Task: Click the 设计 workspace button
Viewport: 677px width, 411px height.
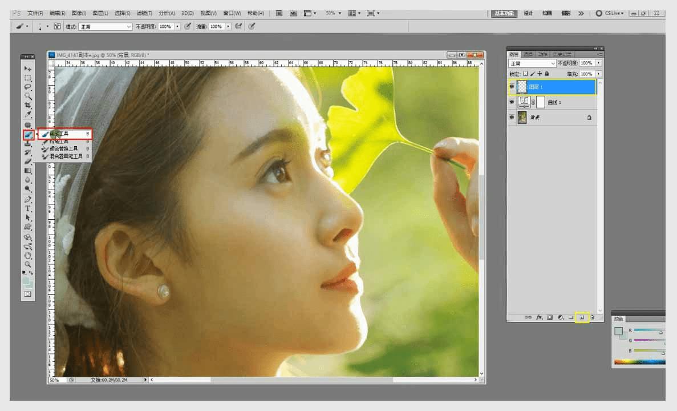Action: tap(528, 13)
